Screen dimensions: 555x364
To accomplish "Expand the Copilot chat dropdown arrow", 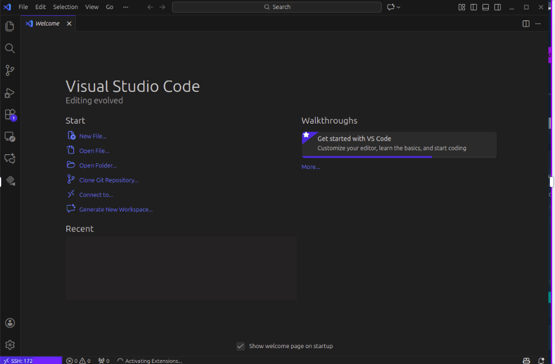I will pos(399,7).
